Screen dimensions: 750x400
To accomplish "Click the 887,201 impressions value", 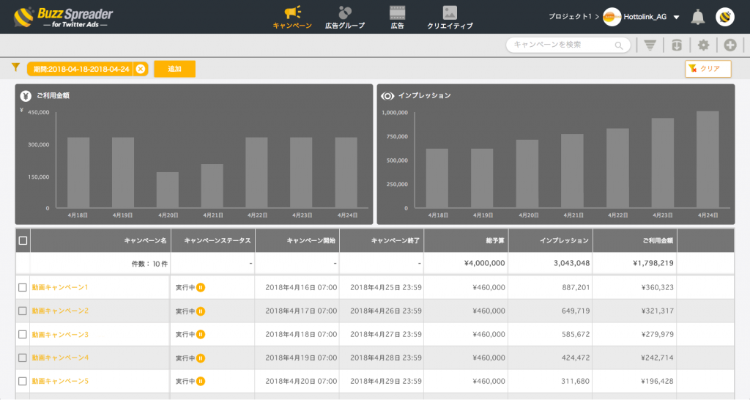I will pos(576,288).
